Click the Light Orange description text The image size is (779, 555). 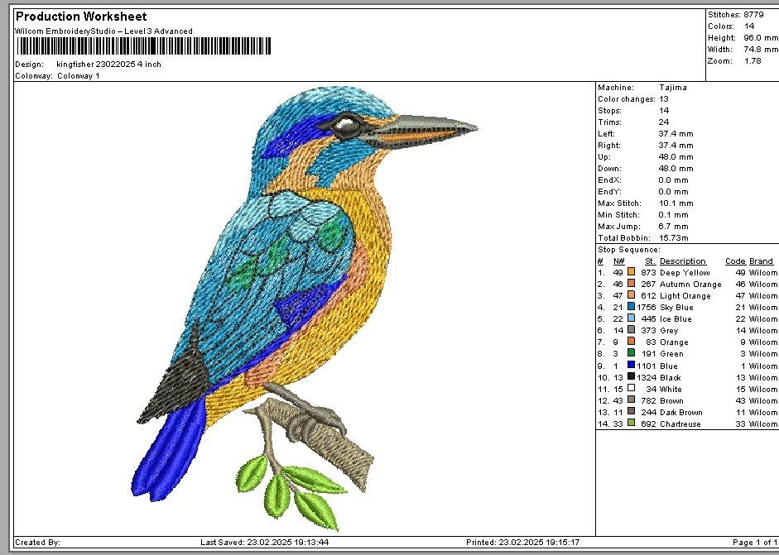(x=685, y=295)
